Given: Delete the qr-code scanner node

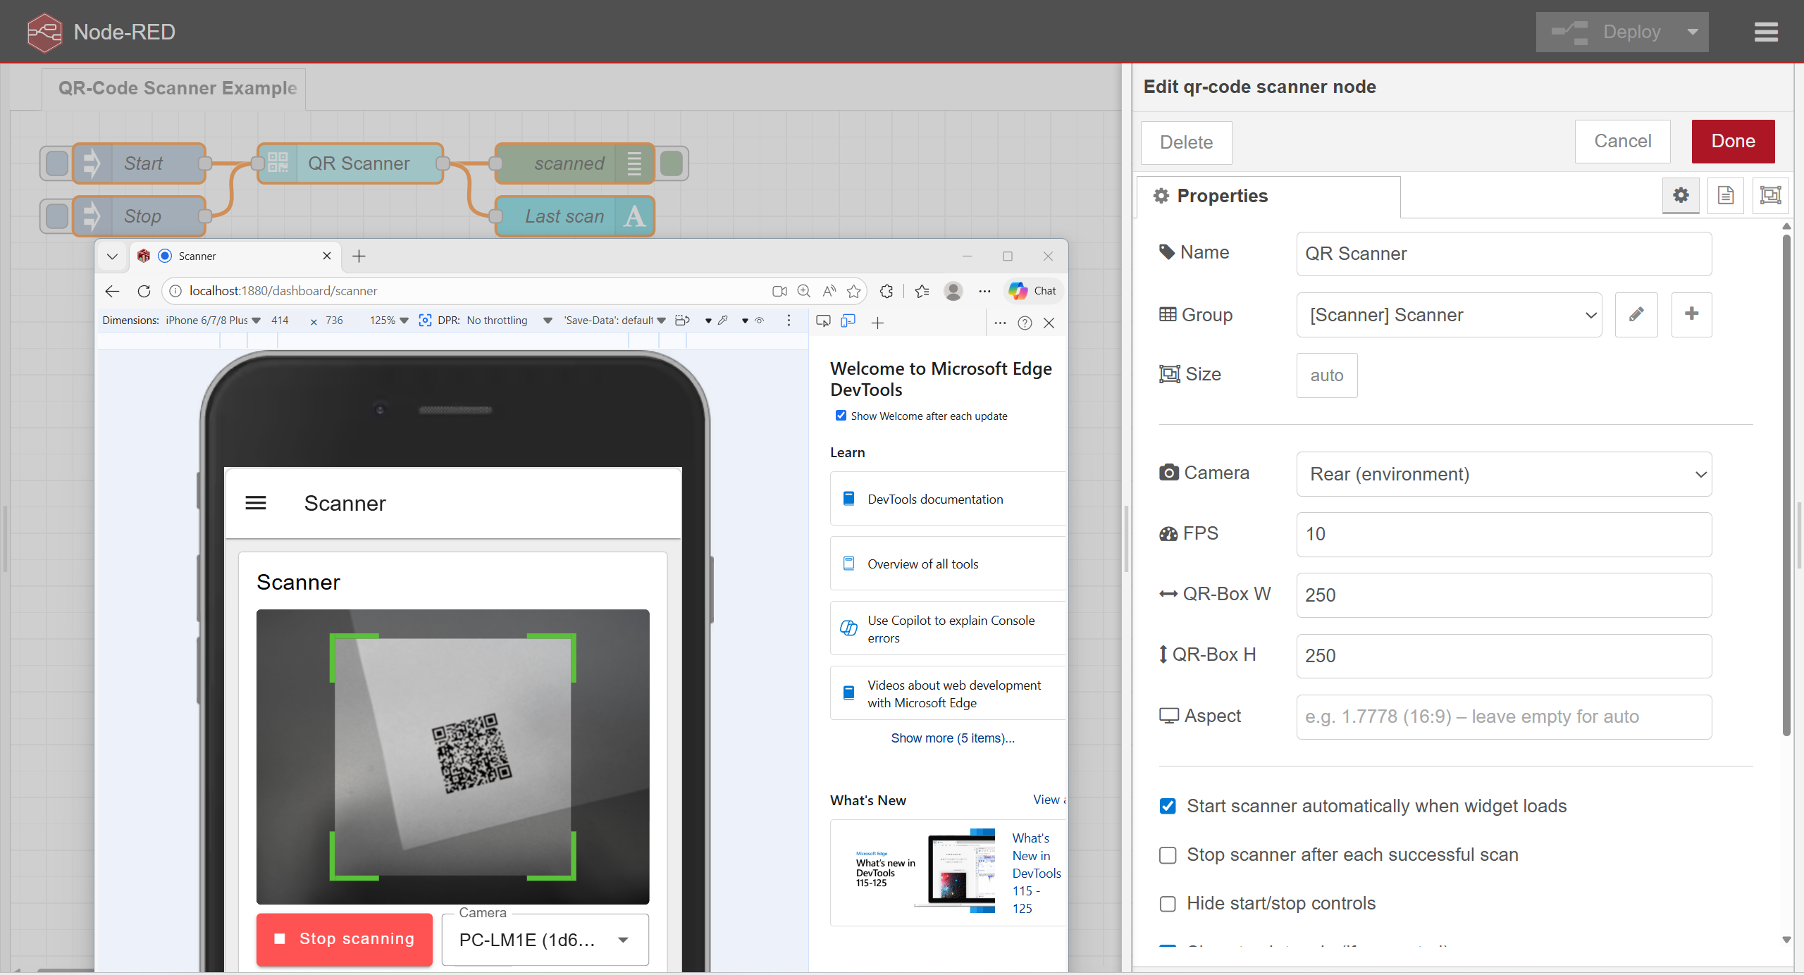Looking at the screenshot, I should (x=1186, y=142).
